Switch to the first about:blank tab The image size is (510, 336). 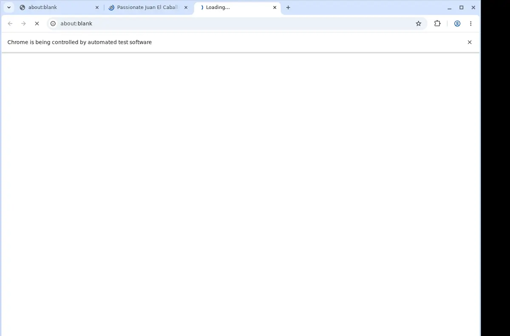[59, 7]
